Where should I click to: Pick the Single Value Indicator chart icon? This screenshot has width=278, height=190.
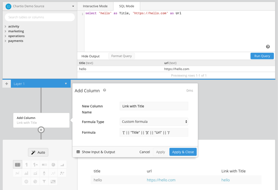pos(35,165)
